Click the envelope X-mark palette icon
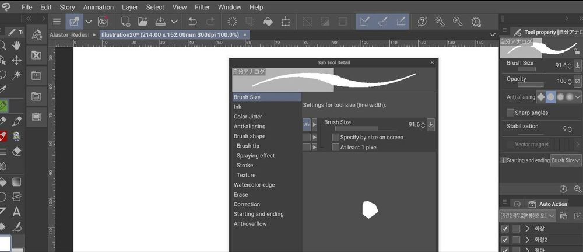Image resolution: width=583 pixels, height=252 pixels. click(x=36, y=55)
